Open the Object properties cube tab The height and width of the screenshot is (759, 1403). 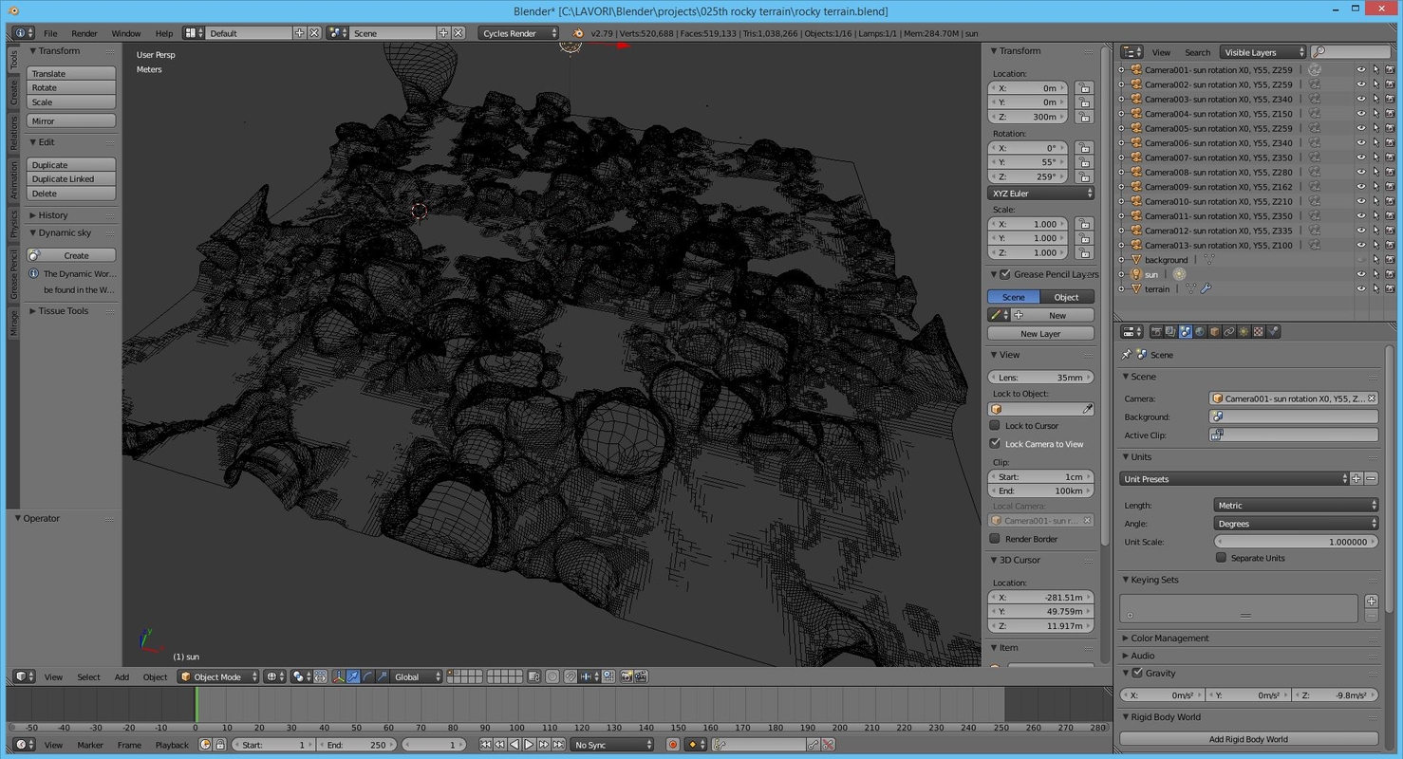coord(1215,331)
